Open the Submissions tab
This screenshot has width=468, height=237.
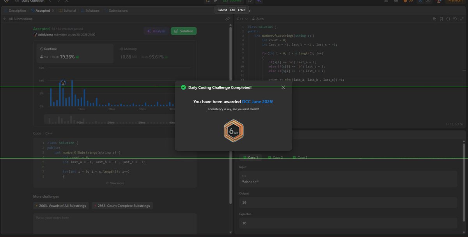coord(116,11)
